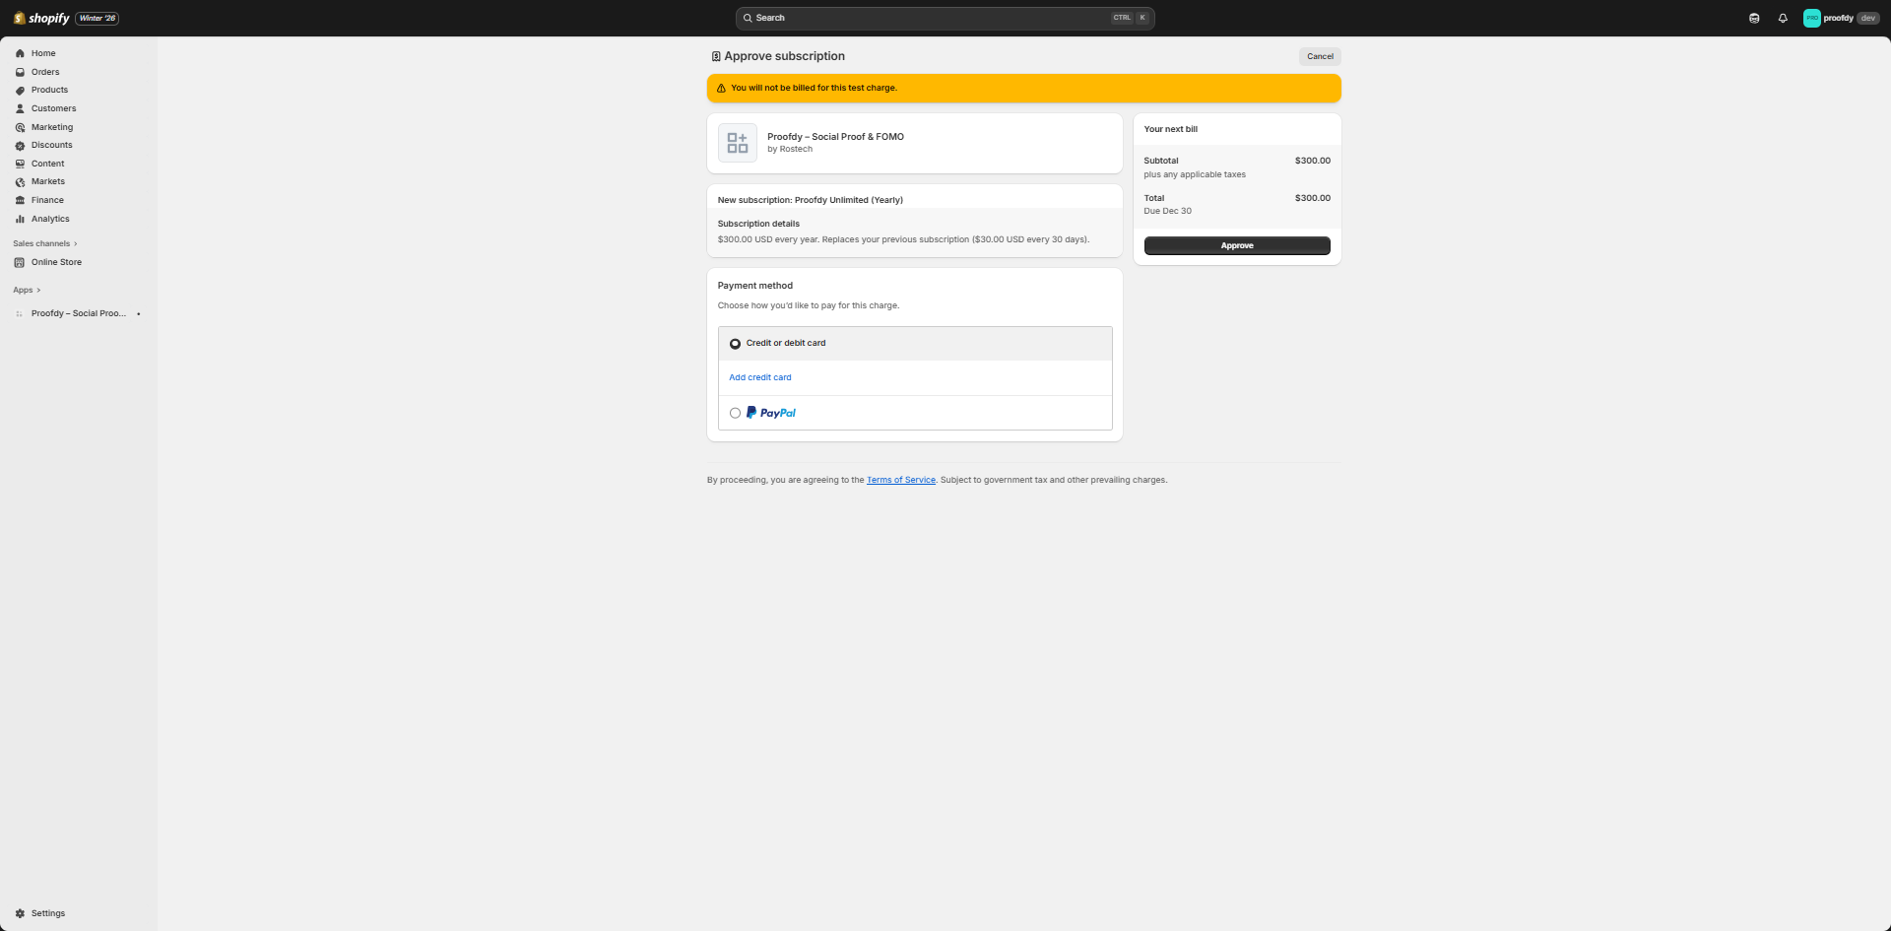Click the warning icon in the yellow banner
This screenshot has width=1891, height=931.
[721, 88]
